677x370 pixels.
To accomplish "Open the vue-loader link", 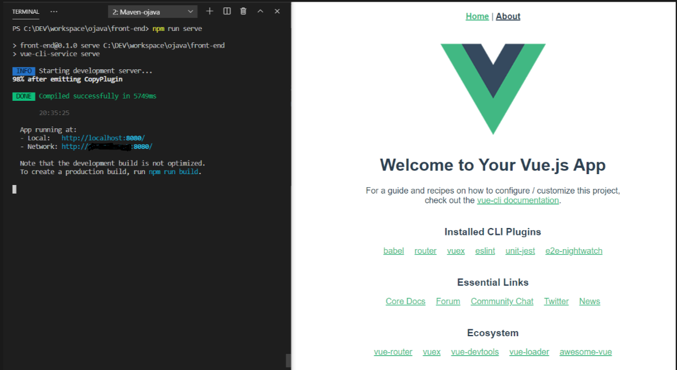I will coord(529,352).
